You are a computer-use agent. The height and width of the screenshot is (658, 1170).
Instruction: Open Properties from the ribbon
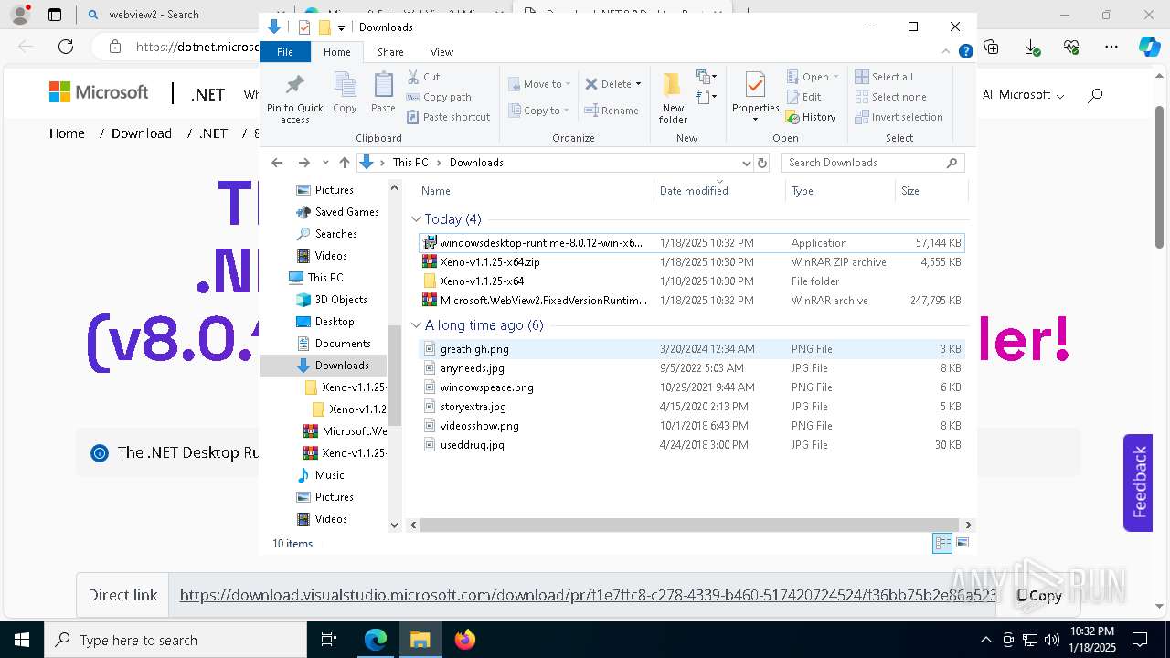[x=755, y=96]
